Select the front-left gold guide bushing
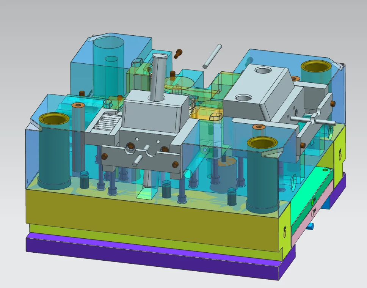 pos(54,118)
